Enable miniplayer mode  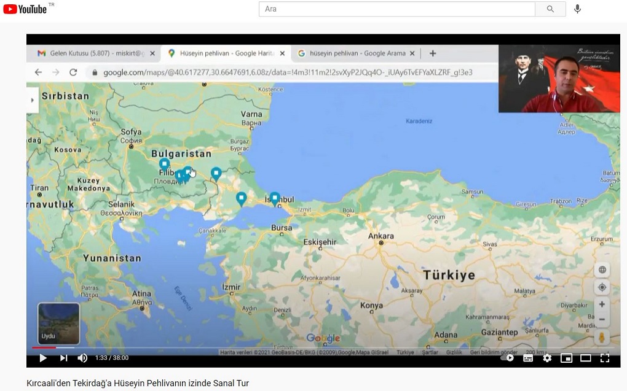(x=566, y=358)
